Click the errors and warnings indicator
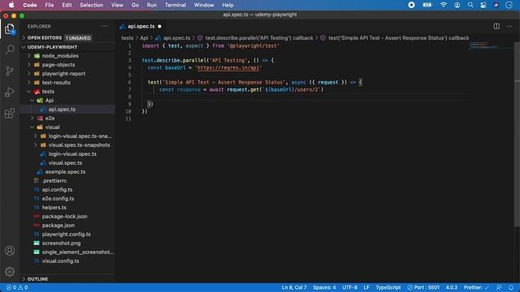 [x=17, y=287]
